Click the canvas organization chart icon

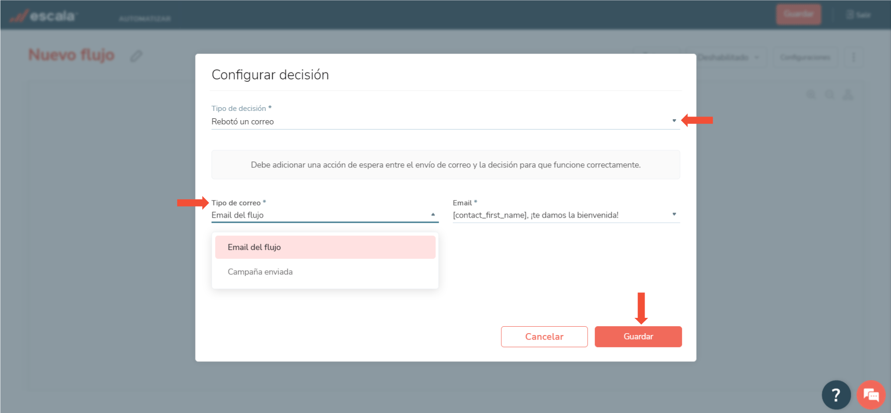[x=848, y=95]
